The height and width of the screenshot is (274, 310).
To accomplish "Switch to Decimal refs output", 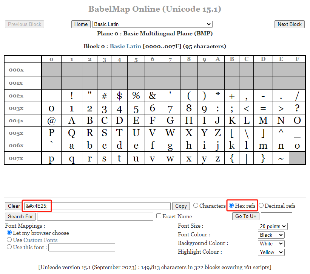I will point(261,205).
